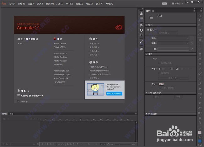Open the 修改(M) menu

(x=50, y=4)
